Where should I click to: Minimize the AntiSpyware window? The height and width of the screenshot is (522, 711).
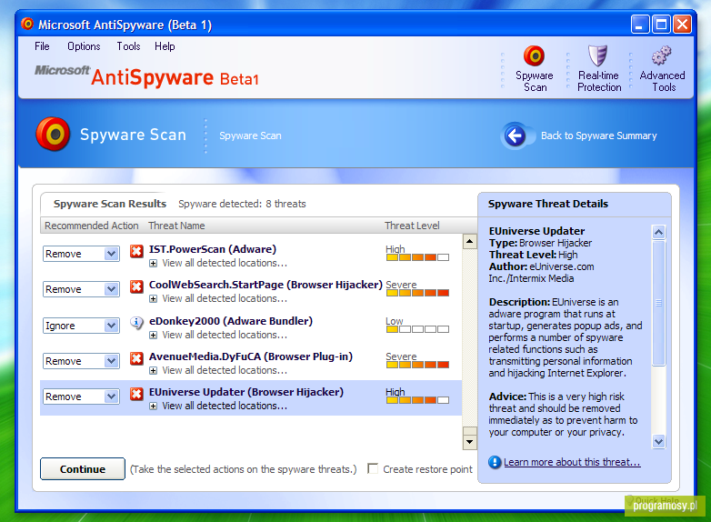click(640, 24)
